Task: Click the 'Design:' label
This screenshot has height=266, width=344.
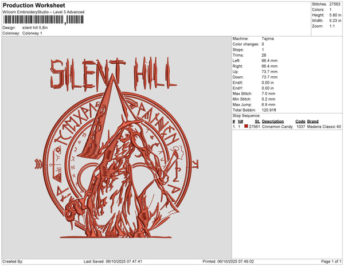Action: pos(9,28)
